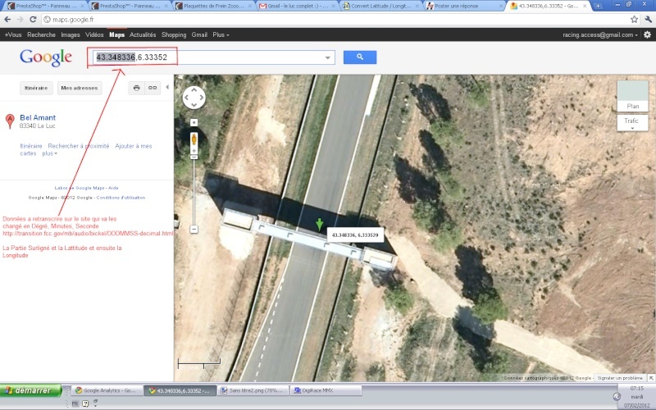The width and height of the screenshot is (656, 410).
Task: Switch to the Convert Latitude / Longitude tab
Action: coord(380,6)
